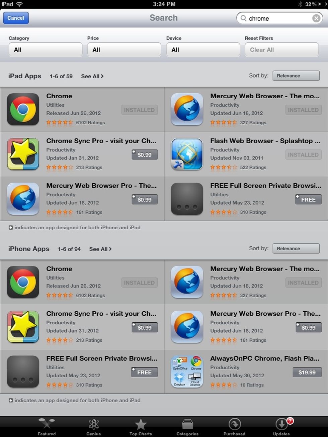Switch to the Top Charts tab
The image size is (328, 437).
[x=141, y=427]
